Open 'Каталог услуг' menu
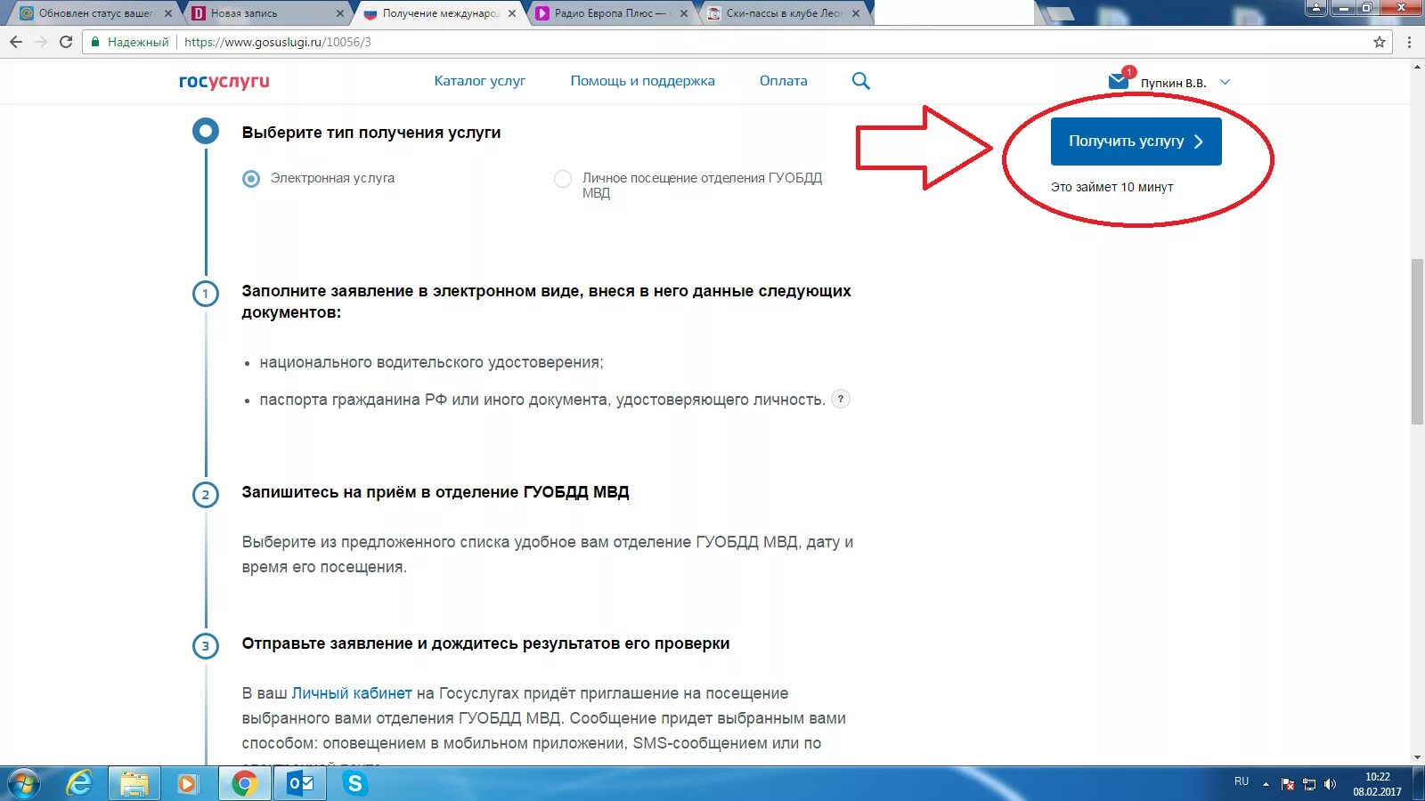 480,81
